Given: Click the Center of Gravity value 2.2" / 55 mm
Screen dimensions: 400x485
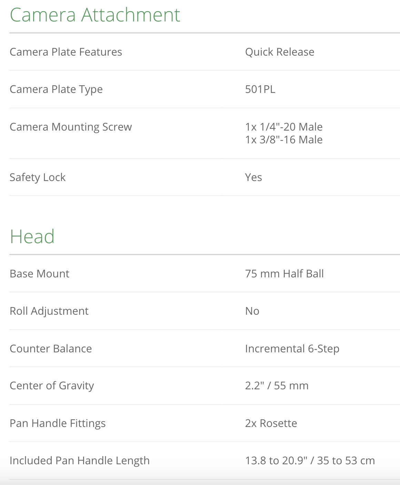Looking at the screenshot, I should tap(277, 386).
